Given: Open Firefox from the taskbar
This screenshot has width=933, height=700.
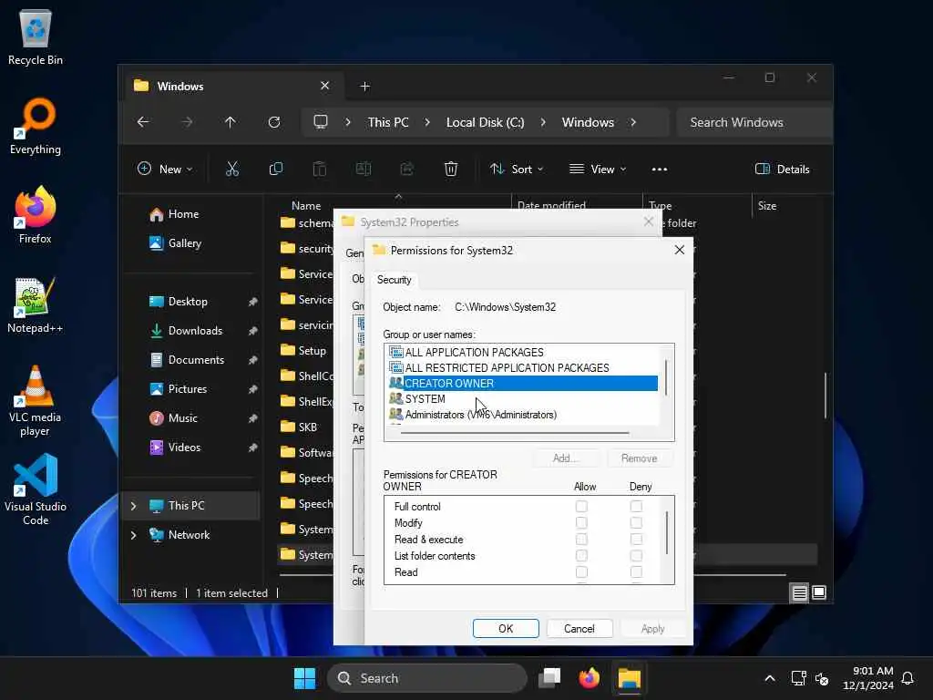Looking at the screenshot, I should click(590, 678).
